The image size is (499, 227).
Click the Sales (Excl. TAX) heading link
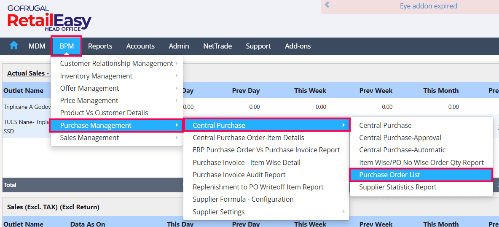53,207
